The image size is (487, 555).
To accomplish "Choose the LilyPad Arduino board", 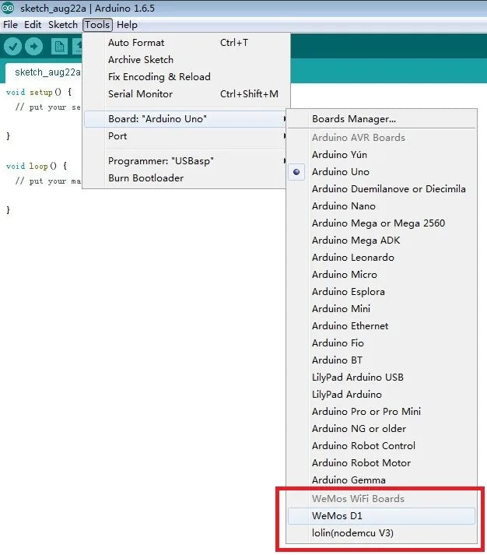I will click(381, 395).
